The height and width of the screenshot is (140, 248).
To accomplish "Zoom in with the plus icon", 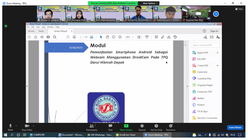I will pyautogui.click(x=120, y=37).
